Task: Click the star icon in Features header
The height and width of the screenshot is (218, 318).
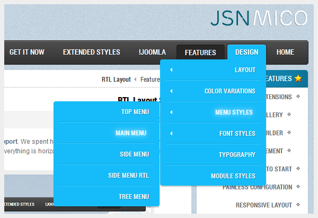Action: pos(298,79)
